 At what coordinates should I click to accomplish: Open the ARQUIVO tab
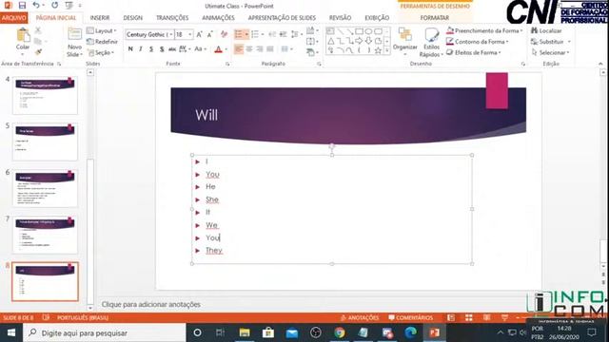13,18
